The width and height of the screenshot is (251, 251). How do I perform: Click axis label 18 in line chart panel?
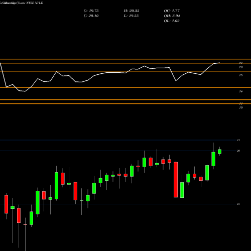(x=241, y=75)
